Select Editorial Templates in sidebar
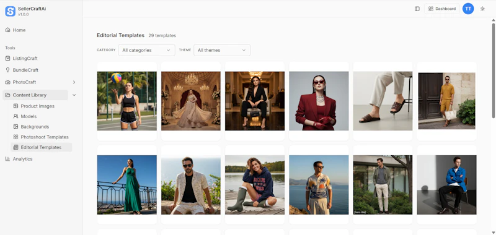 (x=41, y=147)
